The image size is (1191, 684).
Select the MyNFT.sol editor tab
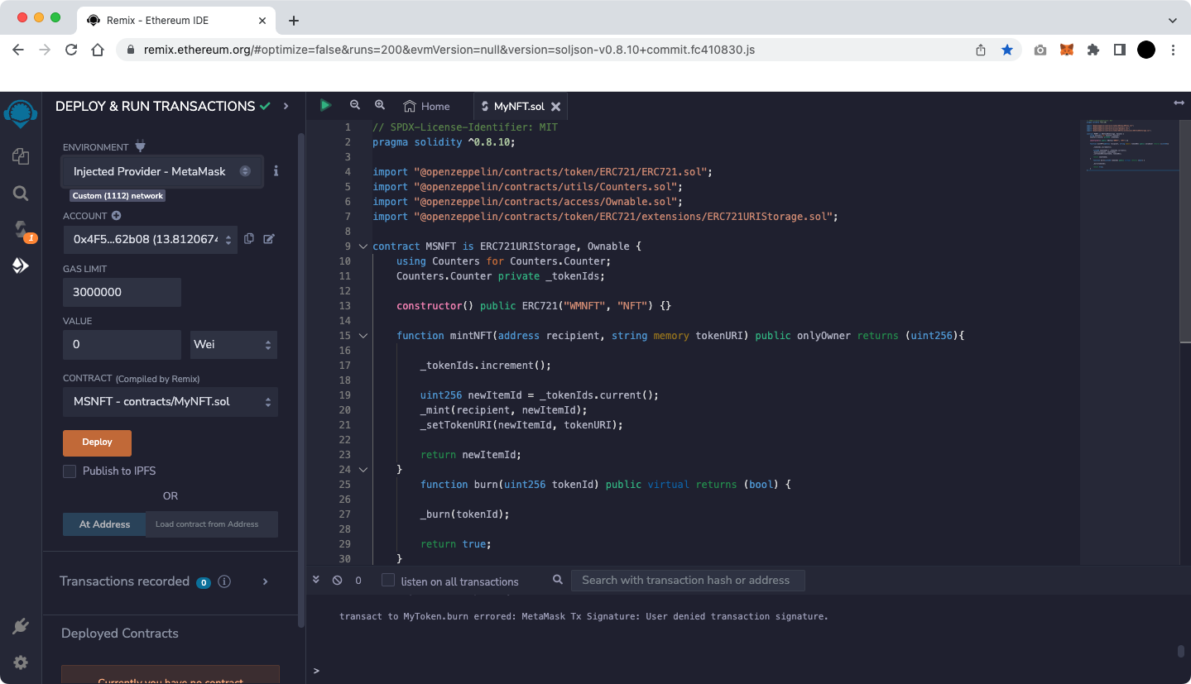tap(518, 106)
